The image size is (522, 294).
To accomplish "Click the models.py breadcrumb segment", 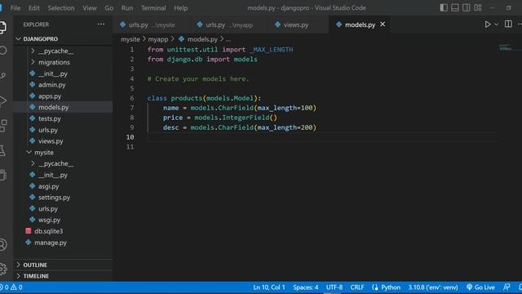I will point(198,39).
